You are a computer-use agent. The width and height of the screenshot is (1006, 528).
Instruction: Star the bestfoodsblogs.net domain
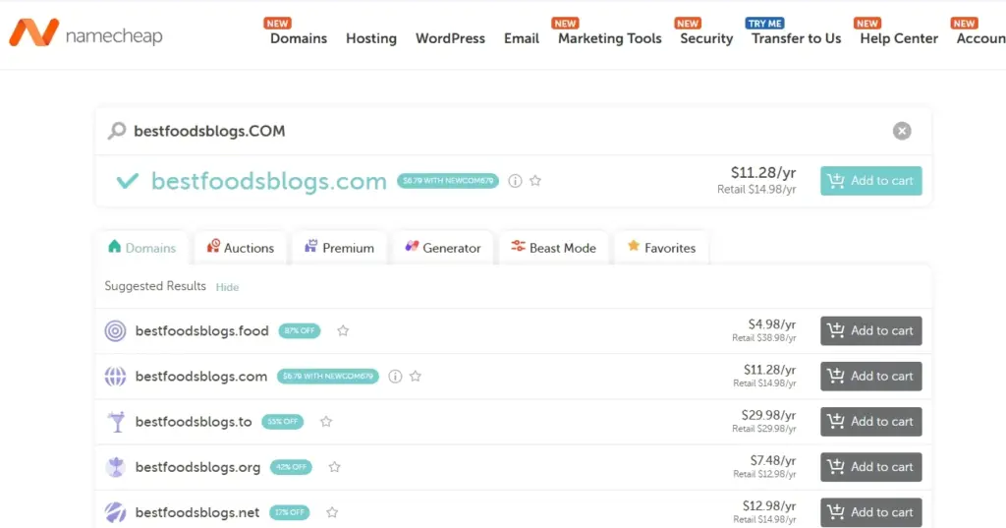tap(332, 512)
